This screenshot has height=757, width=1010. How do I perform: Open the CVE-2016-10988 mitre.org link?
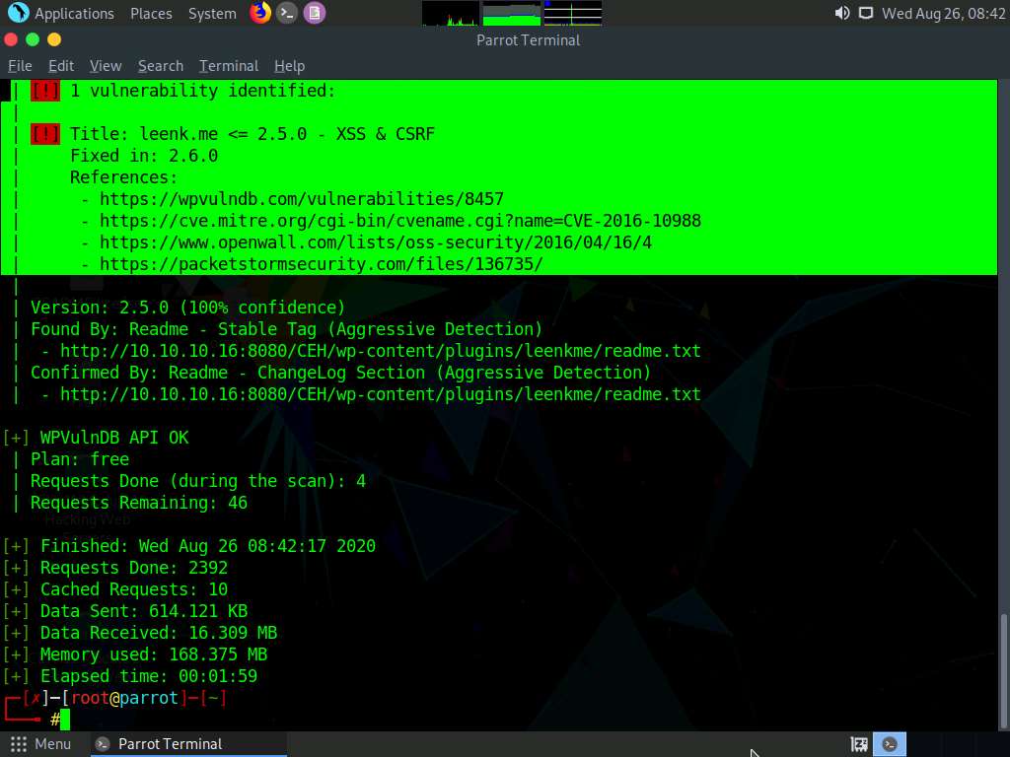coord(399,220)
